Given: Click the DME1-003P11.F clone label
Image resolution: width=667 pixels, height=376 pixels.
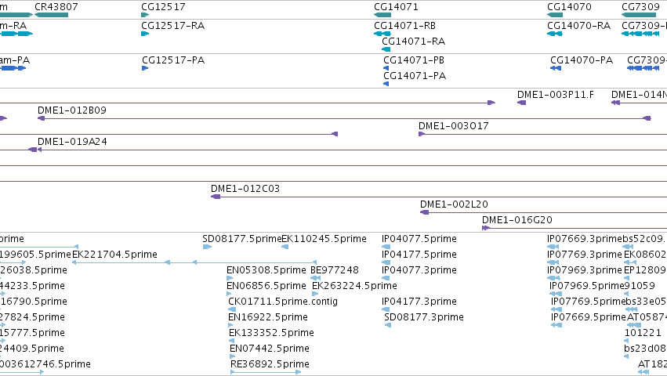Looking at the screenshot, I should (556, 95).
